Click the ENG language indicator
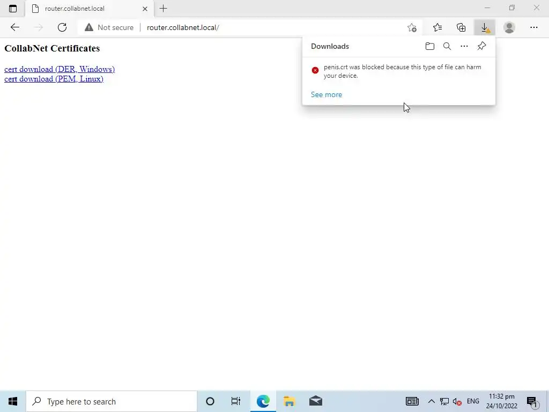This screenshot has height=412, width=549. (x=473, y=401)
